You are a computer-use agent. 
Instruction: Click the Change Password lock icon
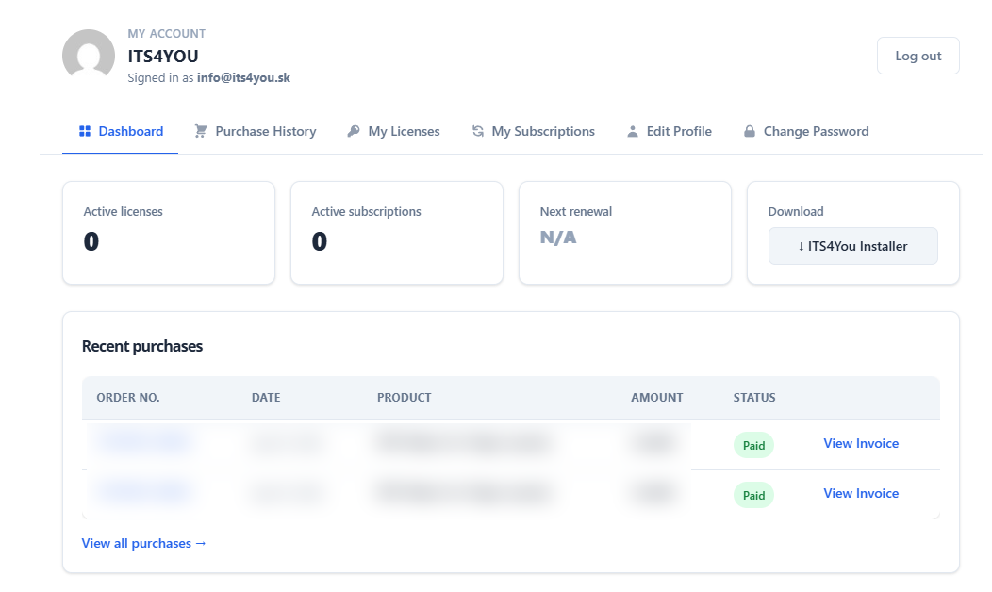pos(749,131)
